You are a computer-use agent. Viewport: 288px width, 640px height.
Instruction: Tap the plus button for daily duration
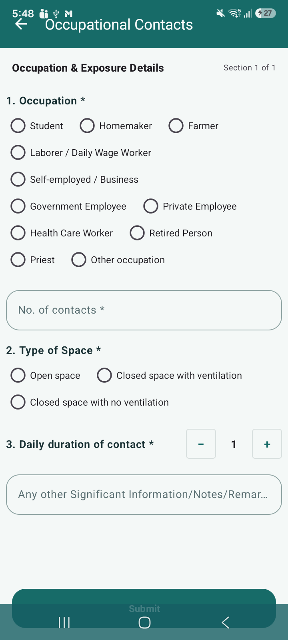267,444
